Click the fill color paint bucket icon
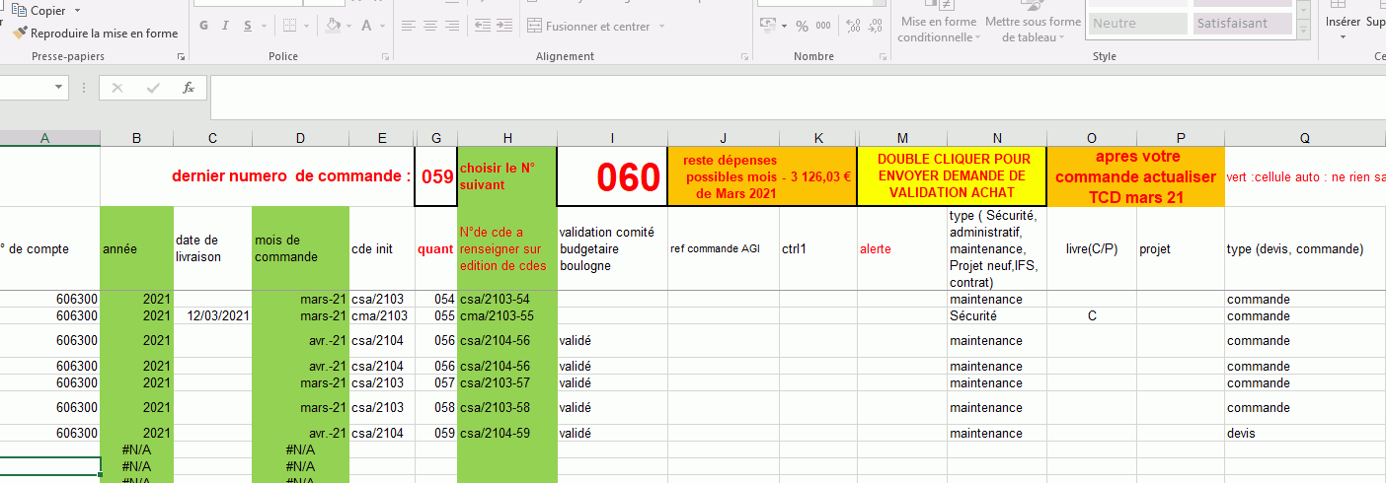 click(334, 26)
